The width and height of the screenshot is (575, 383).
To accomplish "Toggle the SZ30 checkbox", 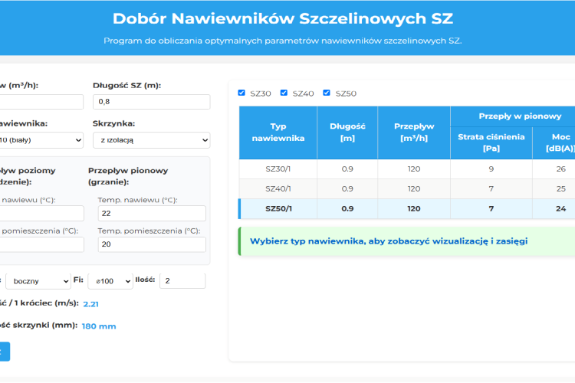I will pyautogui.click(x=242, y=93).
